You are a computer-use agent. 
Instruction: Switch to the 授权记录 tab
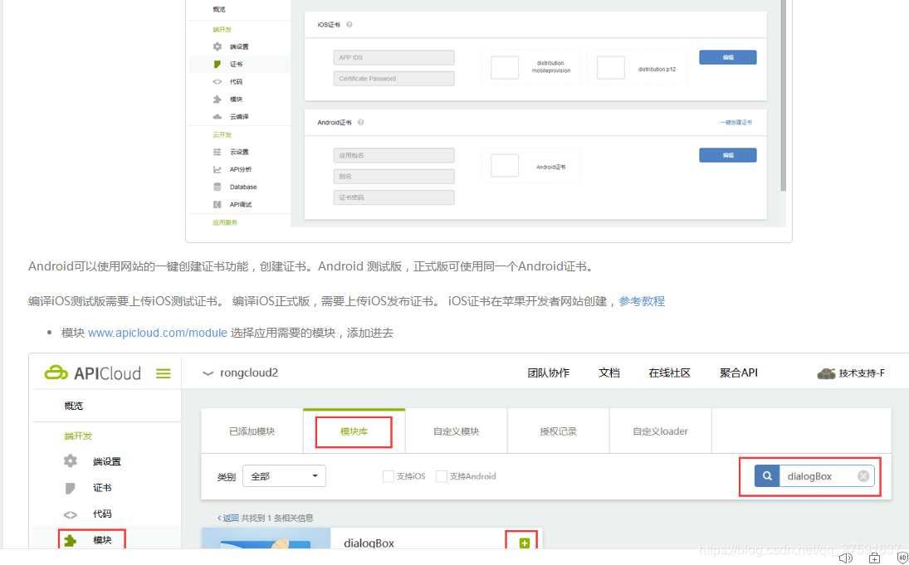tap(559, 431)
